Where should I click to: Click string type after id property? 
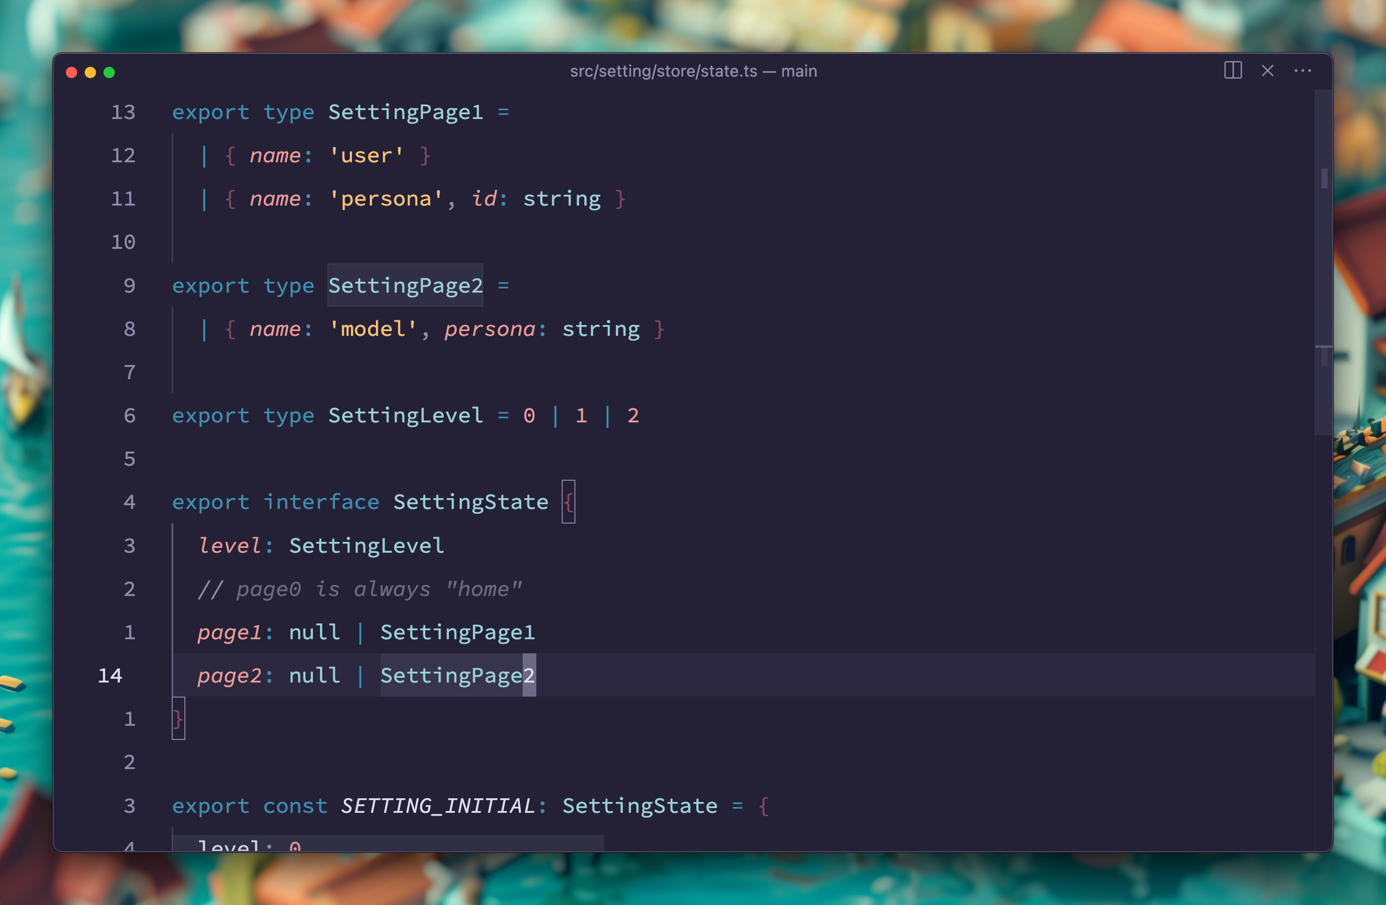(562, 198)
